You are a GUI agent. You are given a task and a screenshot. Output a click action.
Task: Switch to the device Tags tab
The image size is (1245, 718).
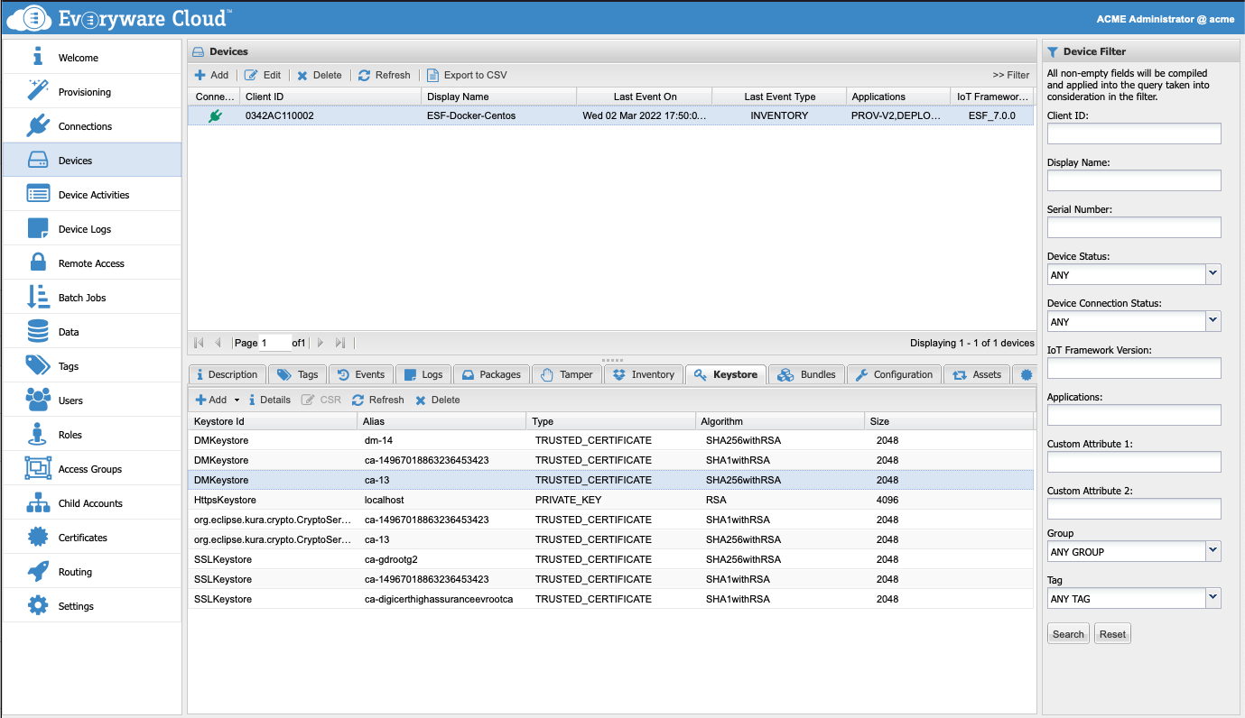point(298,374)
